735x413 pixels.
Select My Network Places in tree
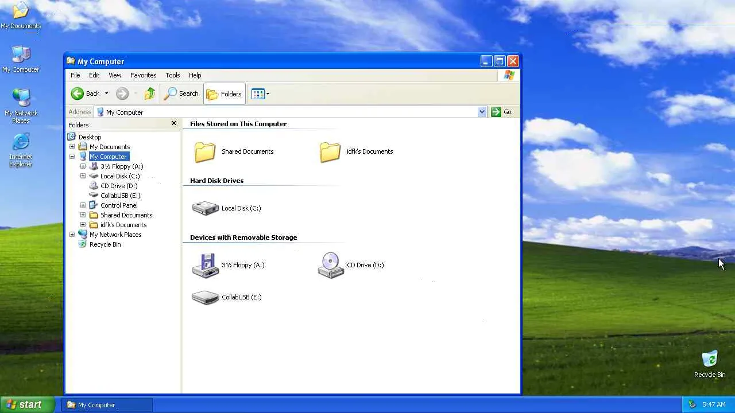(x=115, y=235)
